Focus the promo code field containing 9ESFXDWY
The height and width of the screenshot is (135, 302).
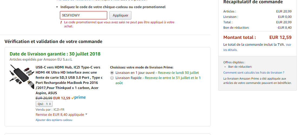(83, 15)
